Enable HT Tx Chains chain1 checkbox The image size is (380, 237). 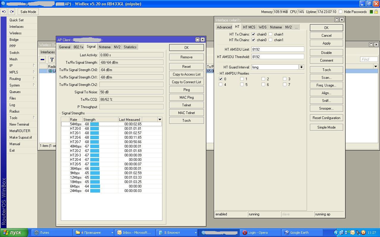click(x=270, y=34)
